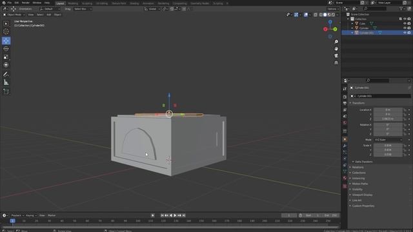This screenshot has height=232, width=413.
Task: Play the animation forward
Action: pos(175,215)
